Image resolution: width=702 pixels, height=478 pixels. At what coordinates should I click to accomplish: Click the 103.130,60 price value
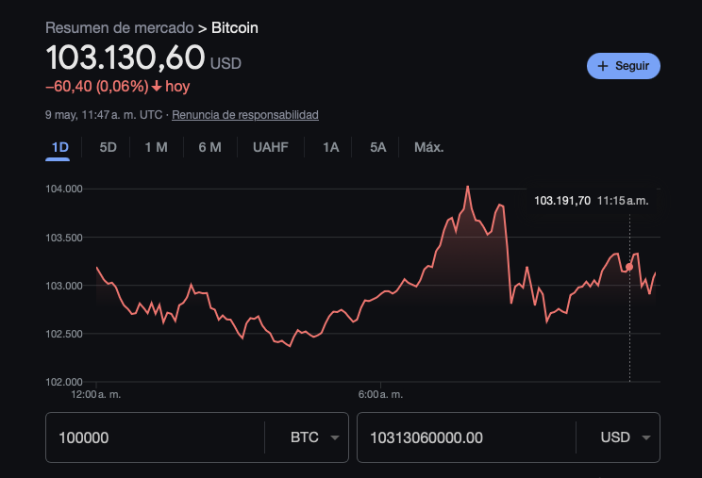125,58
